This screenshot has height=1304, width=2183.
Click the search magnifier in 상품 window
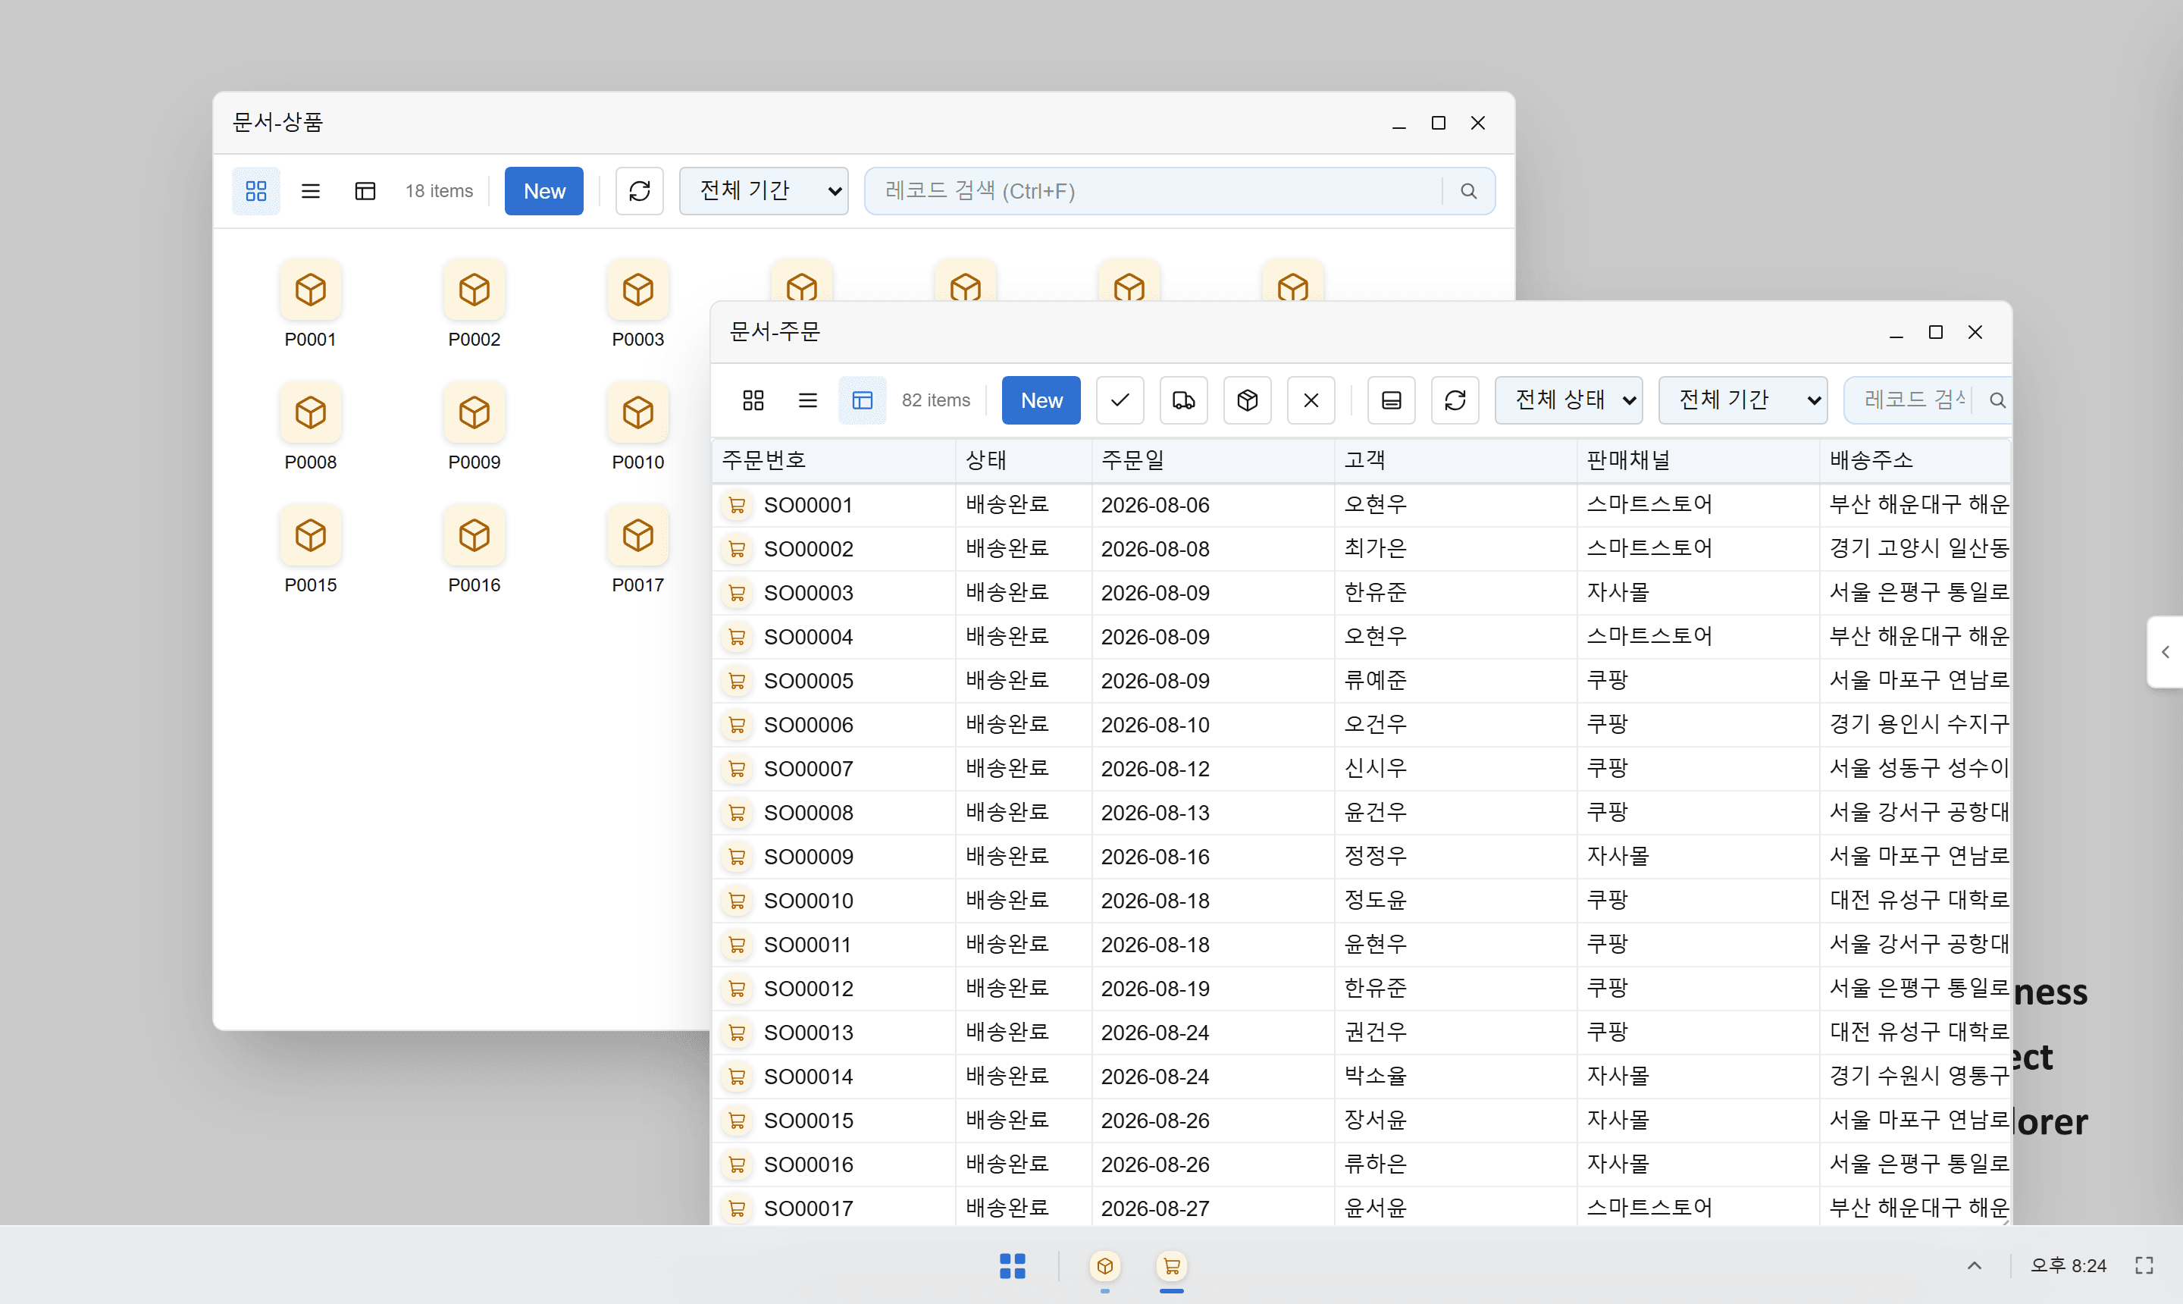click(1468, 191)
